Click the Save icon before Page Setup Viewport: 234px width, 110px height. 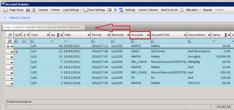click(x=5, y=10)
